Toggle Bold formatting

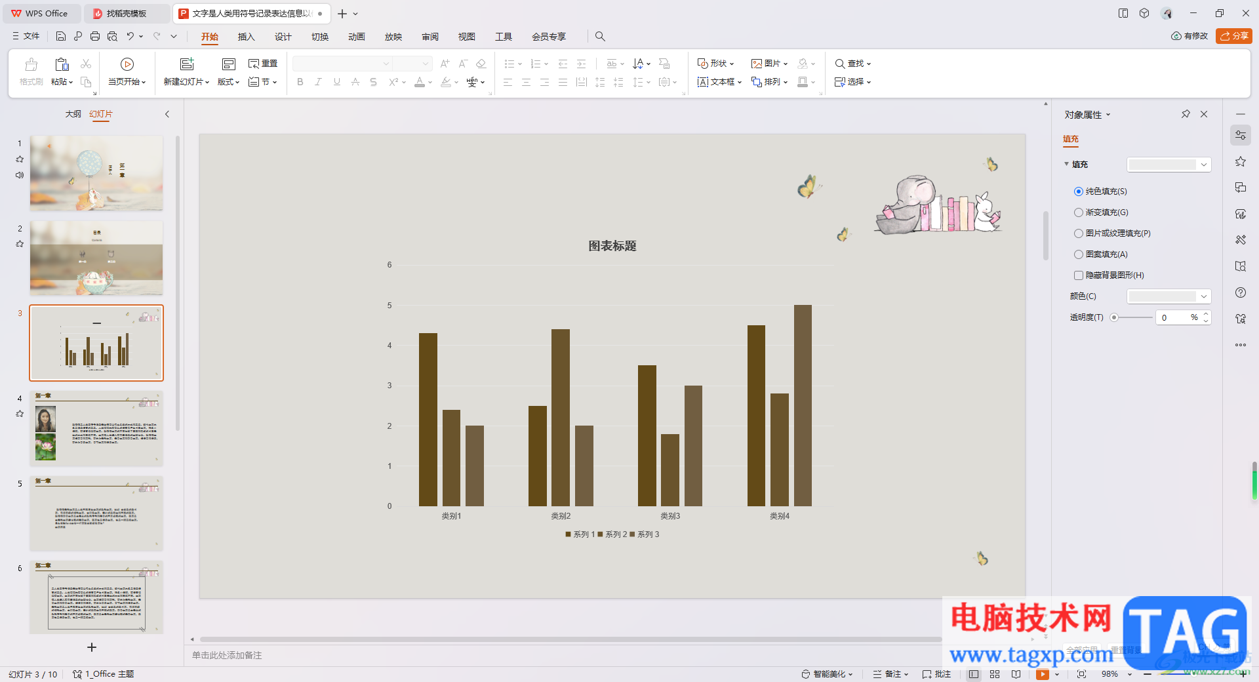pyautogui.click(x=300, y=82)
